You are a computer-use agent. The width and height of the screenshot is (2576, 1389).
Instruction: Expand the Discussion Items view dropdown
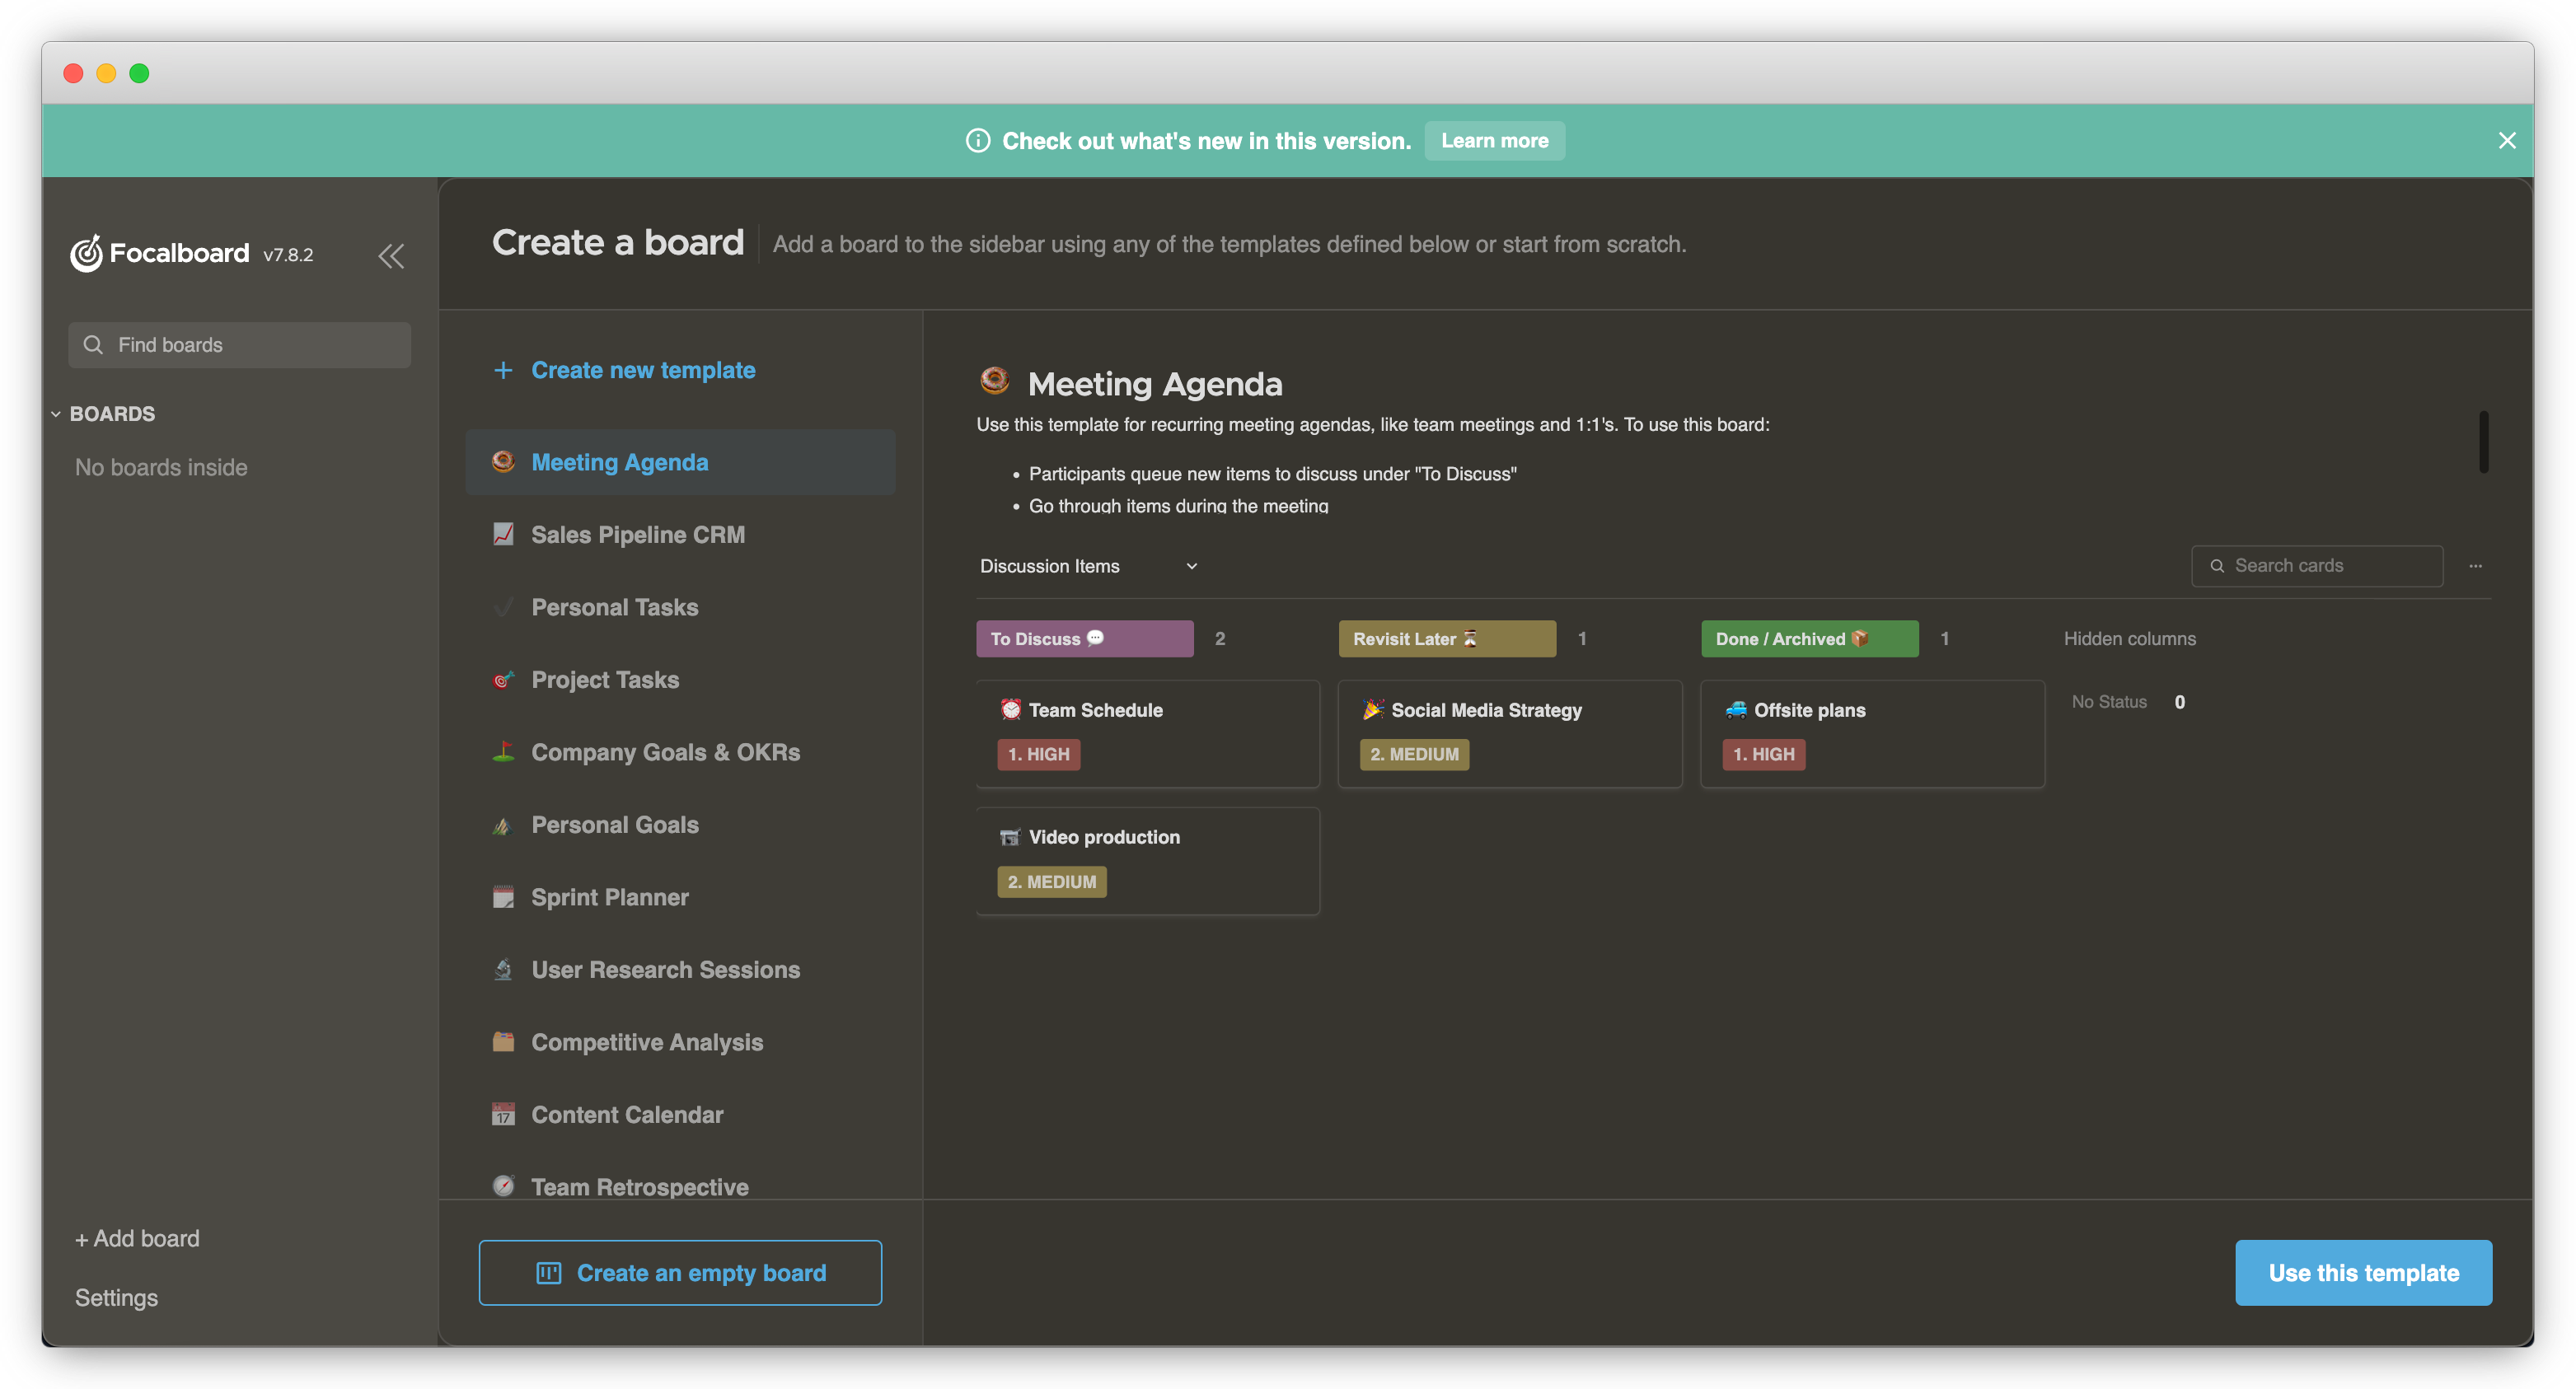pyautogui.click(x=1191, y=566)
